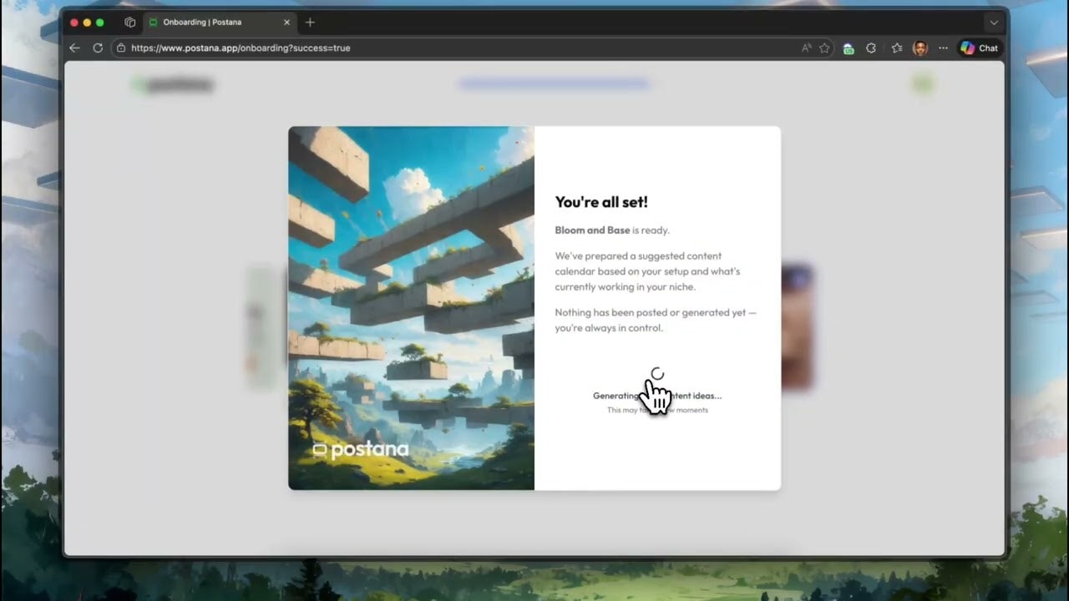Click the green browser extension icon
1069x601 pixels.
[x=848, y=48]
